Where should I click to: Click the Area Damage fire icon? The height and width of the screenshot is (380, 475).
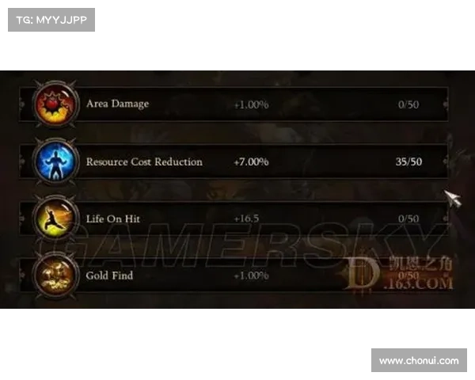[x=55, y=104]
